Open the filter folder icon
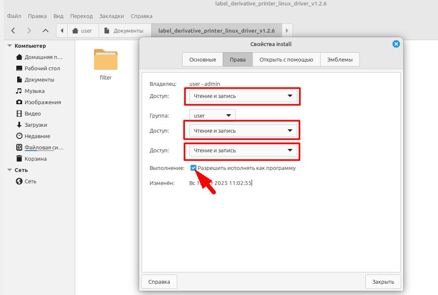Viewport: 438px width, 295px height. point(106,60)
